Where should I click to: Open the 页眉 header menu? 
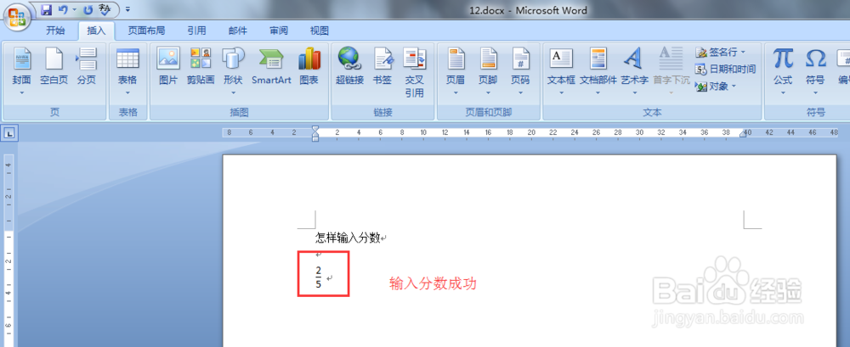click(x=456, y=71)
